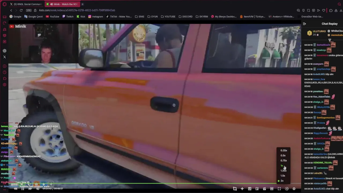Viewport: 343px width, 193px height.
Task: Open Google bookmark
Action: (15, 16)
